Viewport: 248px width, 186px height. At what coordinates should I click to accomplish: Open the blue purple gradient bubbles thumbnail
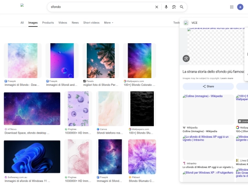pos(62,61)
